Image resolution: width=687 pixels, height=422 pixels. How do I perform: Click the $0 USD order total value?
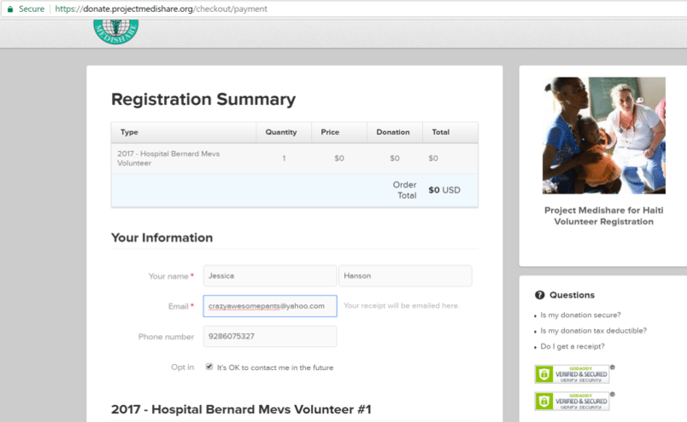pos(444,190)
